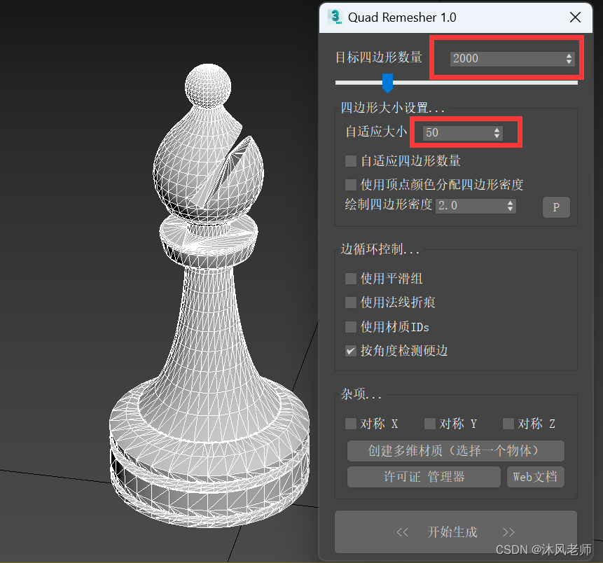Click the blue target quad count slider handle
This screenshot has height=563, width=603.
tap(387, 83)
